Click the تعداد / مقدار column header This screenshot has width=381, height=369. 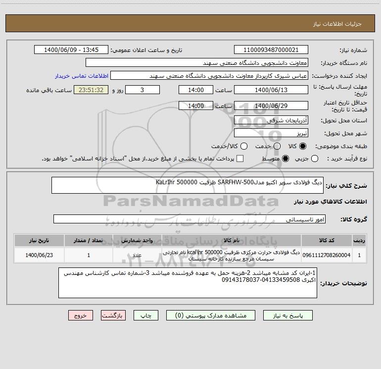[89, 241]
